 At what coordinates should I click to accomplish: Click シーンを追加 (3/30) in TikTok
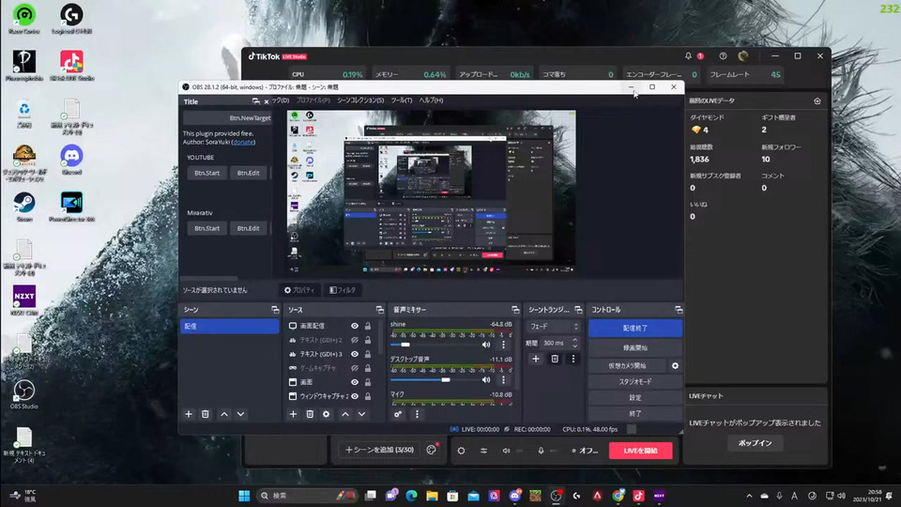(x=380, y=450)
